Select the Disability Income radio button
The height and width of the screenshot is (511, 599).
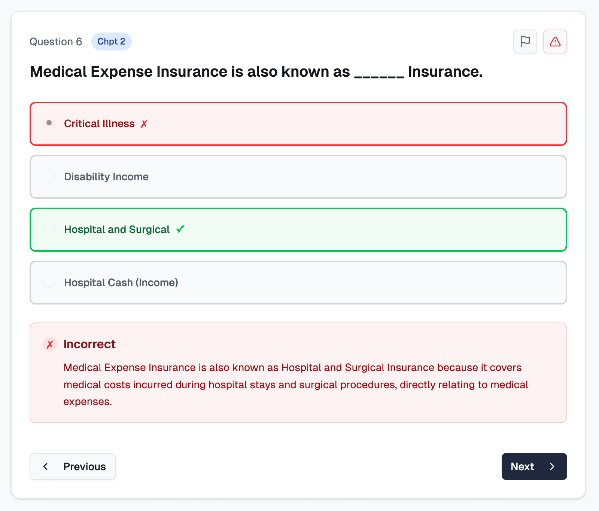[x=49, y=176]
